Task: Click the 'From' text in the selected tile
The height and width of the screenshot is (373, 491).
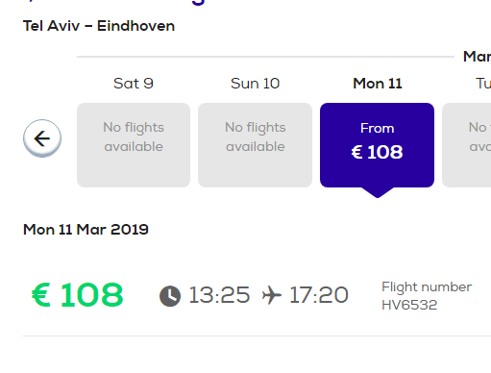Action: click(x=377, y=128)
